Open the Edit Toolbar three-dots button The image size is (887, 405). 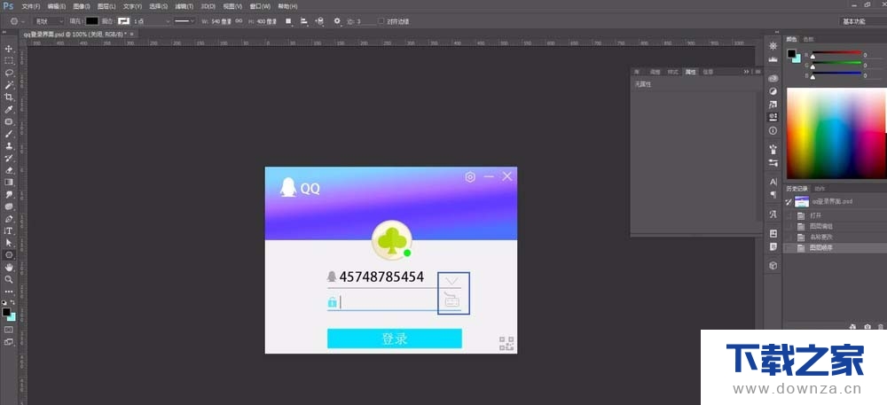9,292
